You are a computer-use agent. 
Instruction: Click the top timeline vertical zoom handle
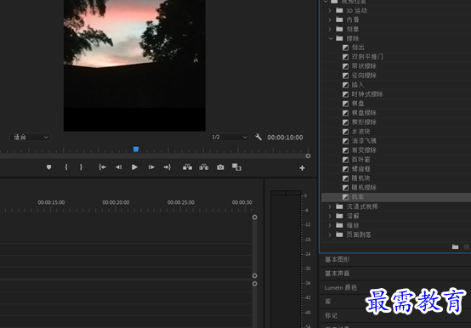click(254, 217)
